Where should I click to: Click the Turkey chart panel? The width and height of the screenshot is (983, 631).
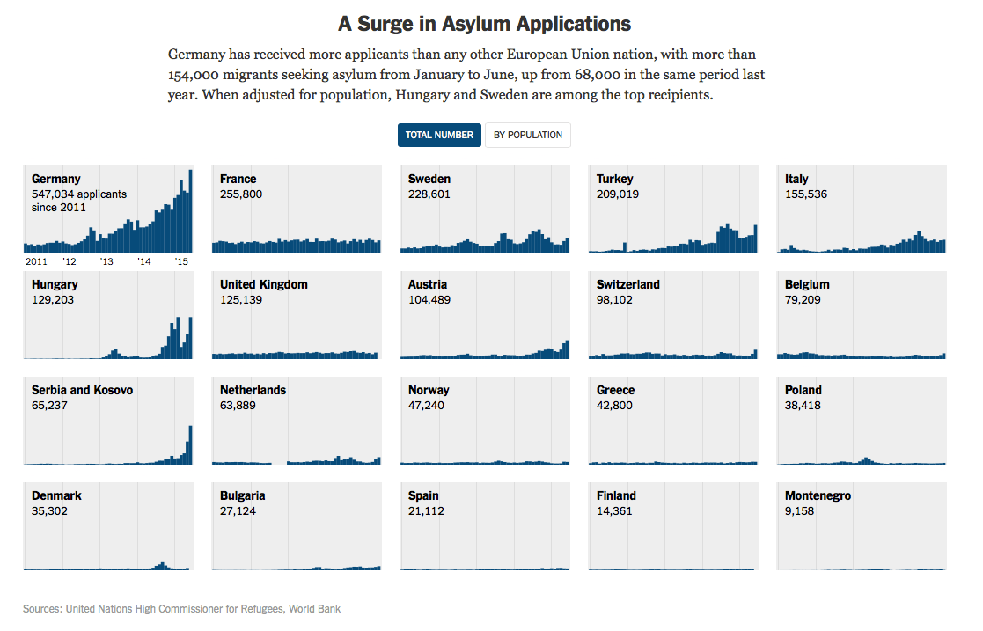click(673, 209)
